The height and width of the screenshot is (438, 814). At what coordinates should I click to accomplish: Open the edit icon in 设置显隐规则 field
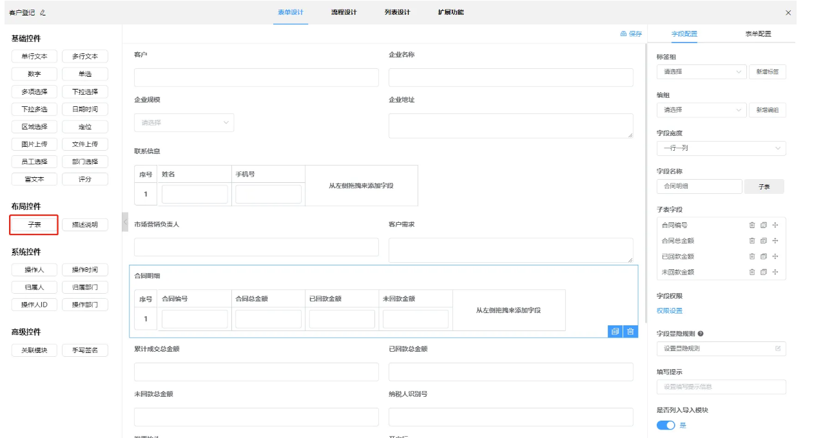tap(778, 348)
